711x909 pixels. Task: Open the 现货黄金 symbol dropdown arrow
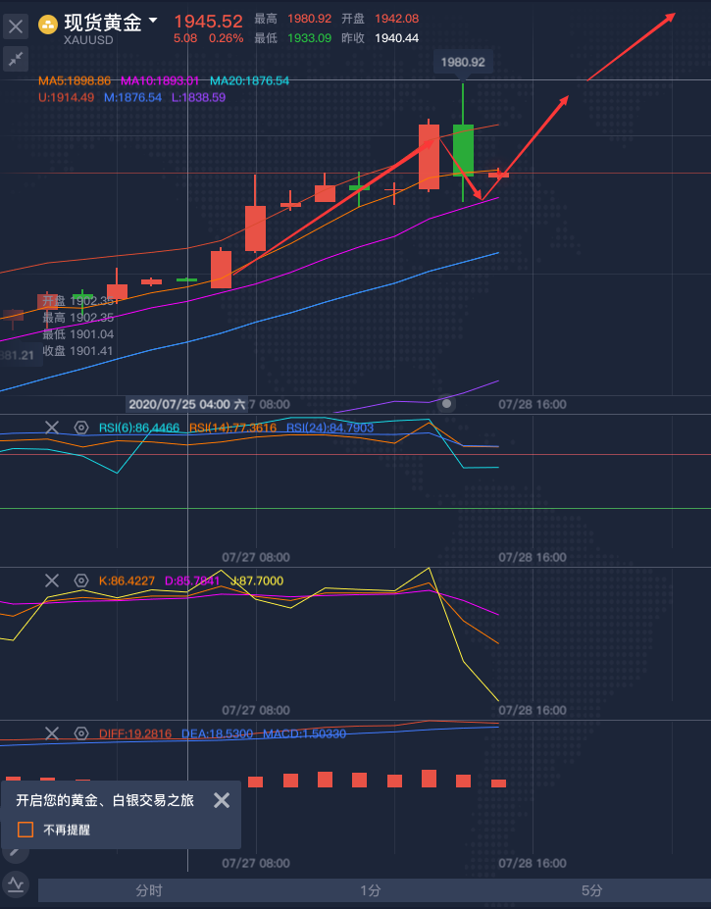pos(153,20)
